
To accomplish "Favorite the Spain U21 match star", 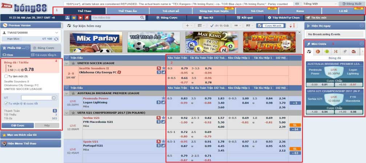I will coord(164,142).
